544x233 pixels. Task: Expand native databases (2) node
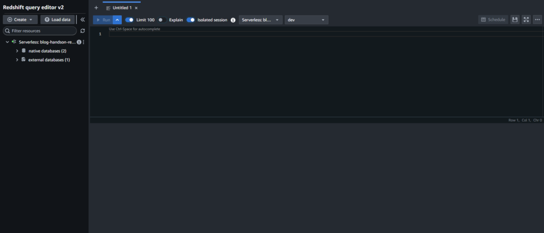17,51
